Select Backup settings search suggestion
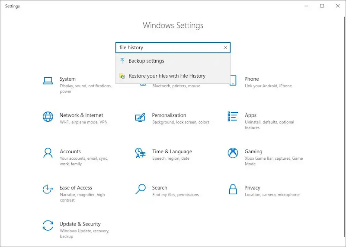The height and width of the screenshot is (247, 346). click(x=173, y=61)
